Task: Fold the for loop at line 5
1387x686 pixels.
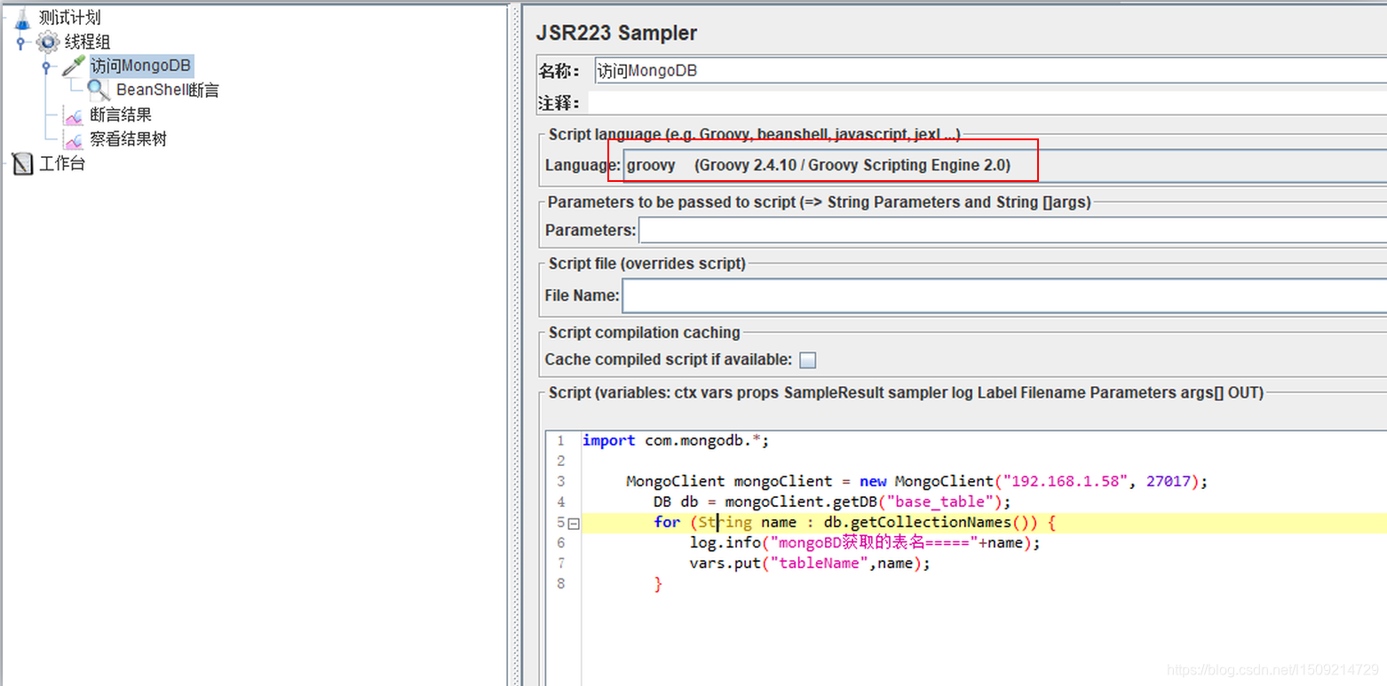Action: pos(574,524)
